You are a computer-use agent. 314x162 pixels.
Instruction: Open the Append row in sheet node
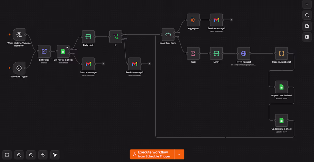coord(281,87)
